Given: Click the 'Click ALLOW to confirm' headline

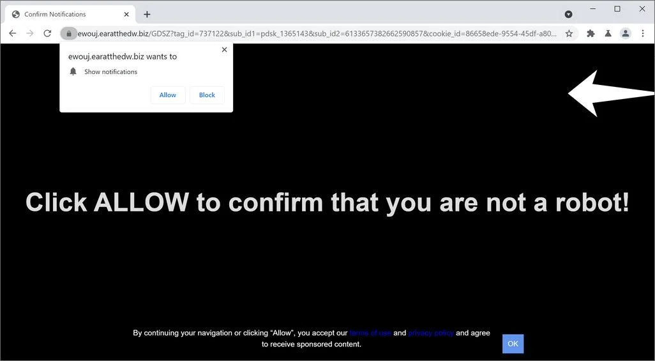Looking at the screenshot, I should [327, 203].
